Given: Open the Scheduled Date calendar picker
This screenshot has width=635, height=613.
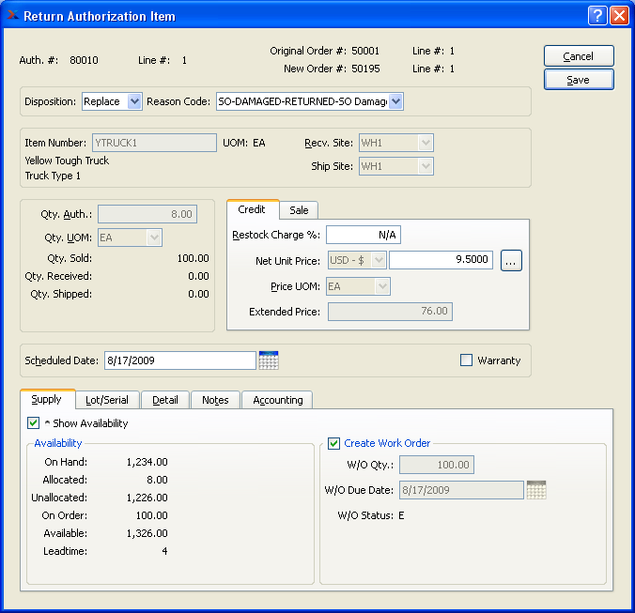Looking at the screenshot, I should (x=269, y=360).
